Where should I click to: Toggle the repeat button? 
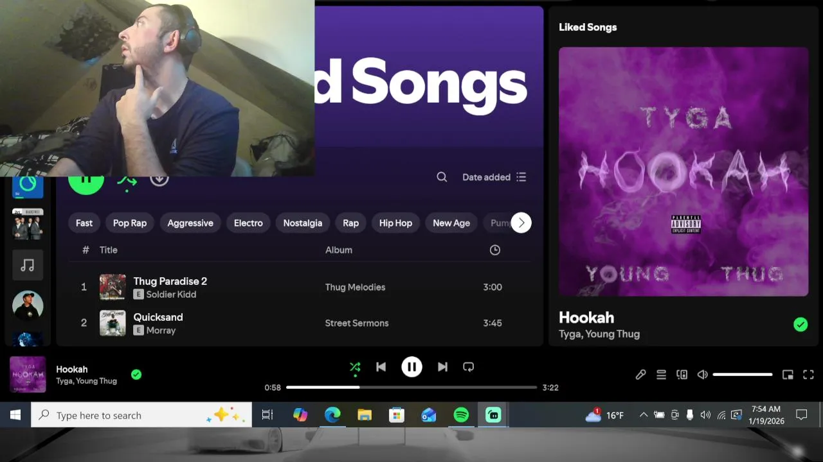click(468, 367)
